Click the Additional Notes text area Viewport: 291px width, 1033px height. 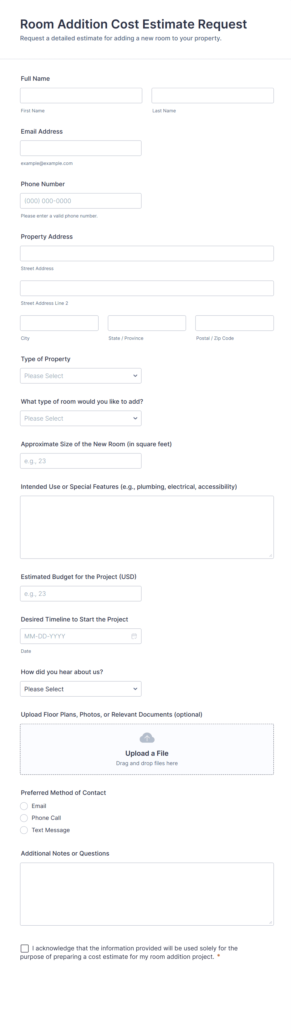point(147,894)
